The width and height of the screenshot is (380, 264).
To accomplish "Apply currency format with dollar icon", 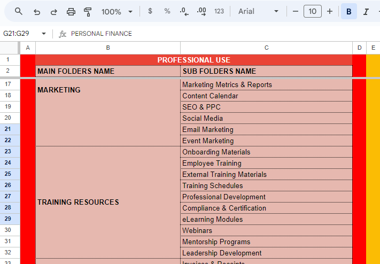I will point(150,11).
